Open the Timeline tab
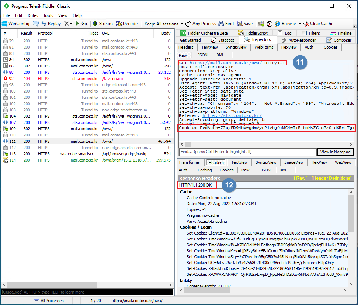This screenshot has height=305, width=358. tap(340, 33)
